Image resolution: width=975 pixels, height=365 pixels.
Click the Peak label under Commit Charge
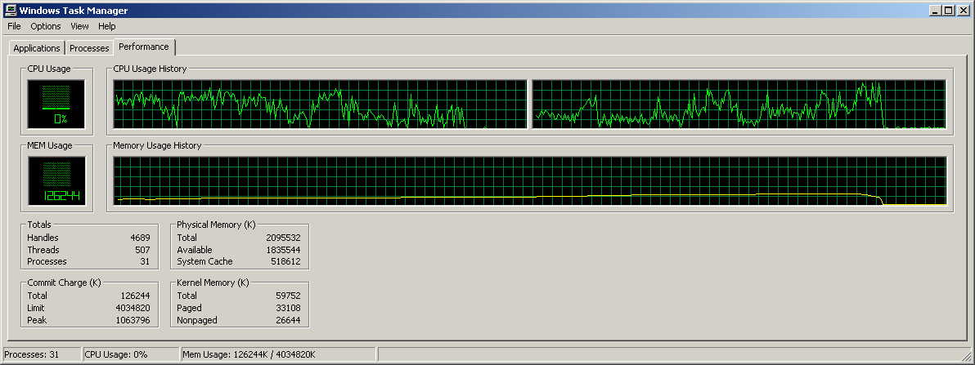(x=37, y=320)
